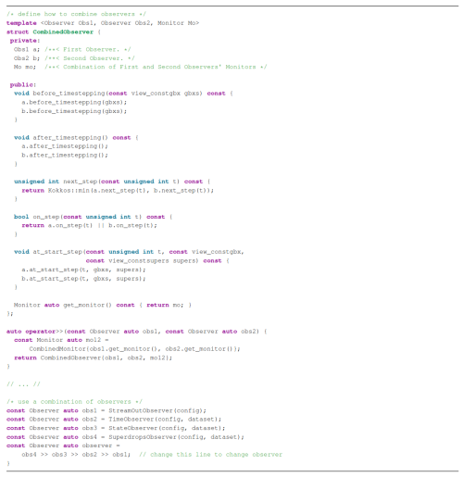
Task: Click 'const Observer auto observer =' line
Action: pos(63,446)
